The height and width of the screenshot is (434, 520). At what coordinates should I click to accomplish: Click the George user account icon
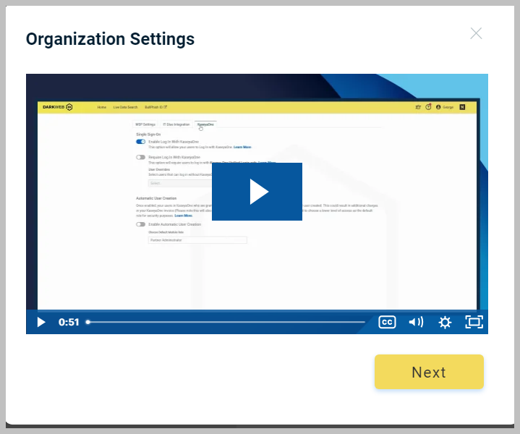point(438,107)
